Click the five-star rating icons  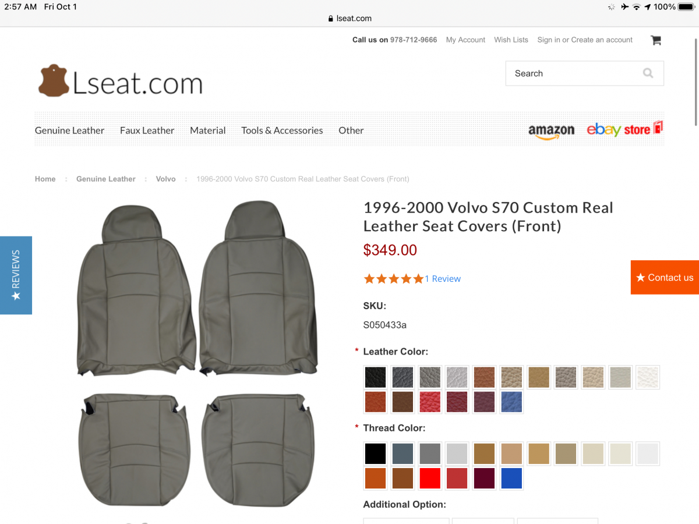pos(393,279)
